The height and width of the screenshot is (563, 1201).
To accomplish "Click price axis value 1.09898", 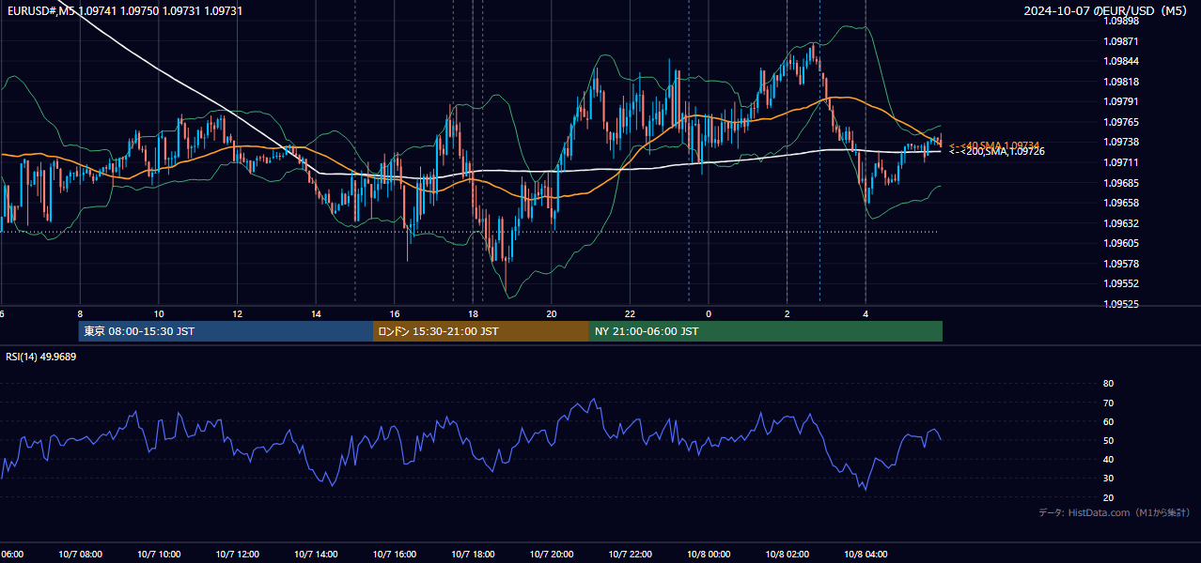I will click(1121, 21).
